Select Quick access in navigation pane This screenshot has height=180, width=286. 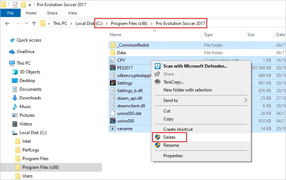tap(29, 40)
